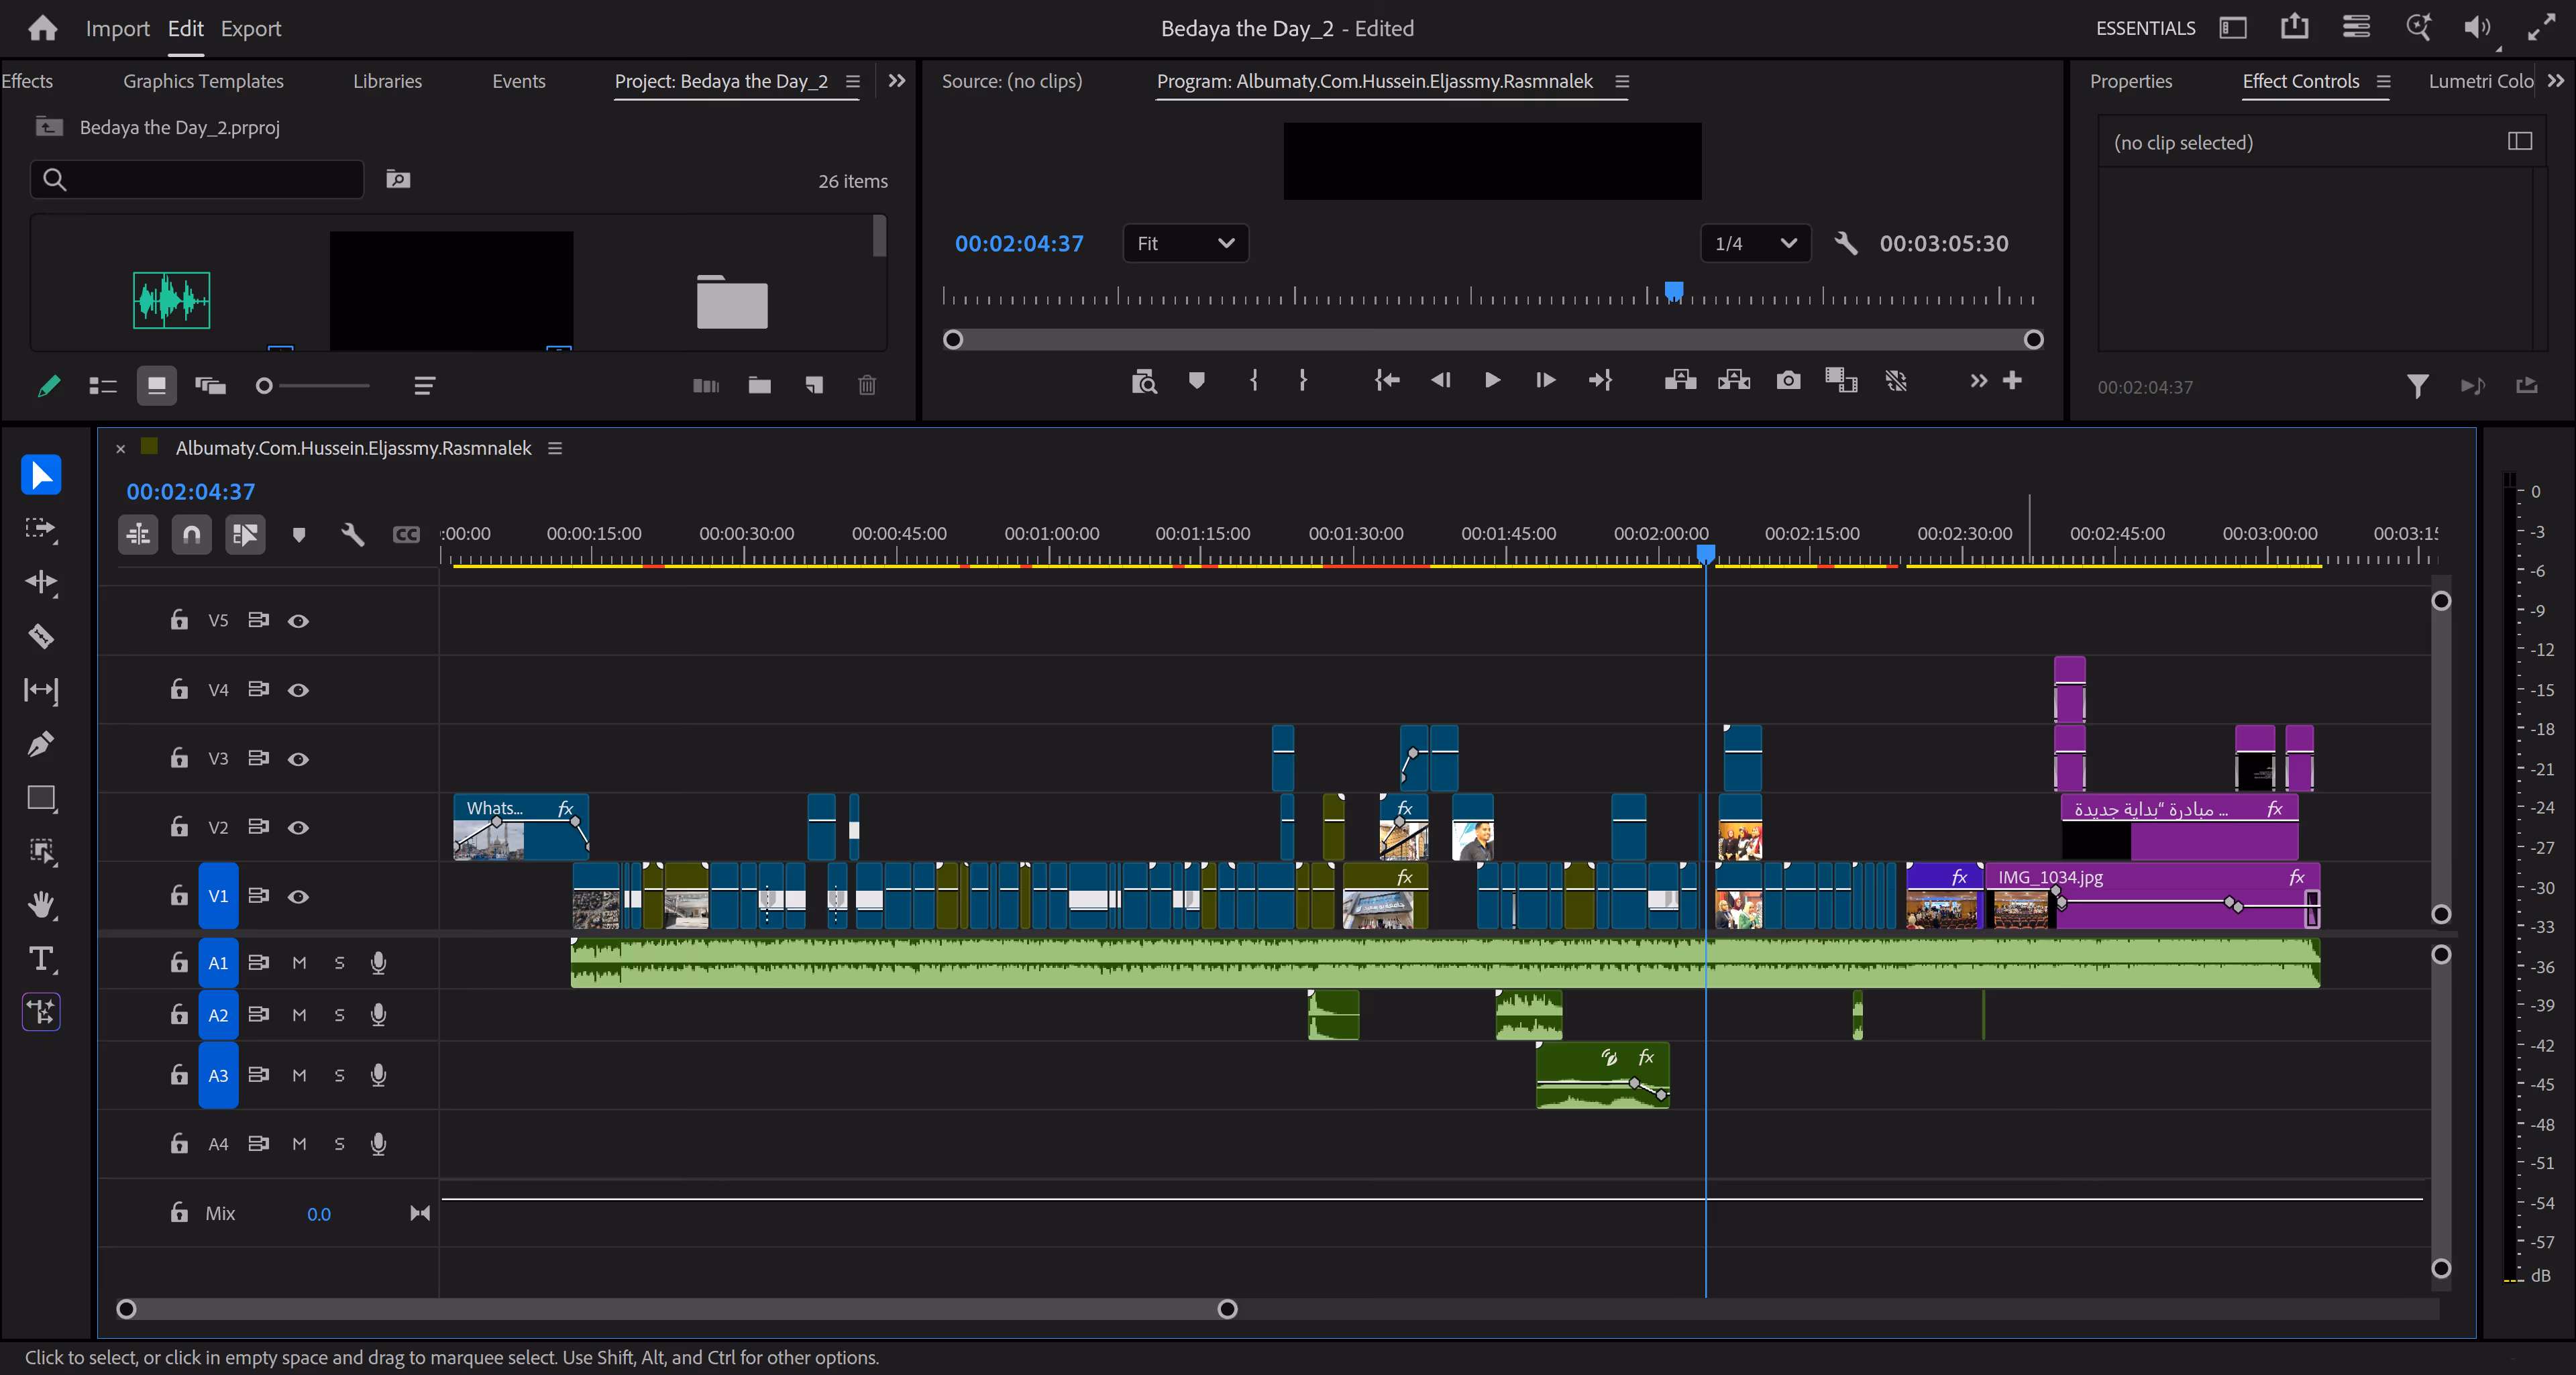This screenshot has width=2576, height=1375.
Task: Click the New Item icon in Project panel
Action: pyautogui.click(x=814, y=385)
